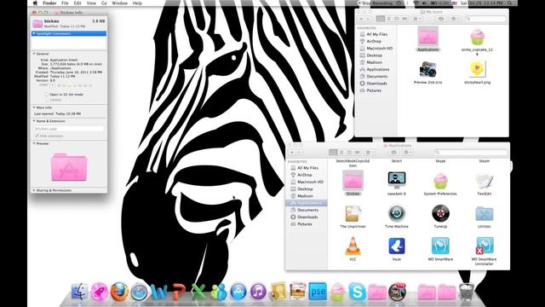Select Downloads in Applications window sidebar
The width and height of the screenshot is (545, 307).
click(307, 217)
